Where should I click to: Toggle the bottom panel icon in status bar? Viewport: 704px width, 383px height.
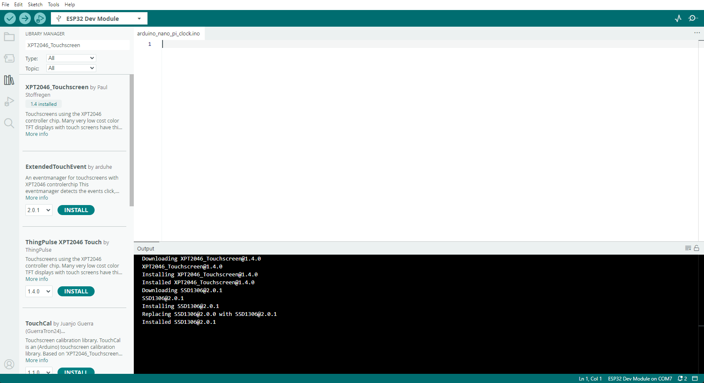pyautogui.click(x=695, y=378)
